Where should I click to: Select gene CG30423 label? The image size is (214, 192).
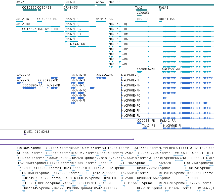pos(44,7)
